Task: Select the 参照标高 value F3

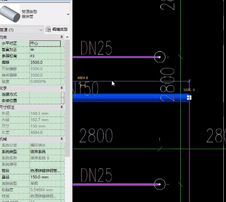Action: [45, 56]
